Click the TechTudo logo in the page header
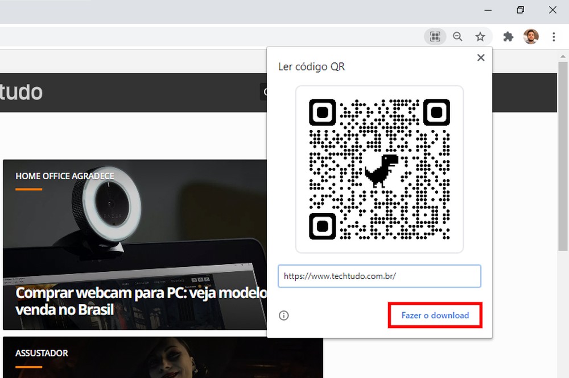The height and width of the screenshot is (378, 569). pyautogui.click(x=22, y=92)
